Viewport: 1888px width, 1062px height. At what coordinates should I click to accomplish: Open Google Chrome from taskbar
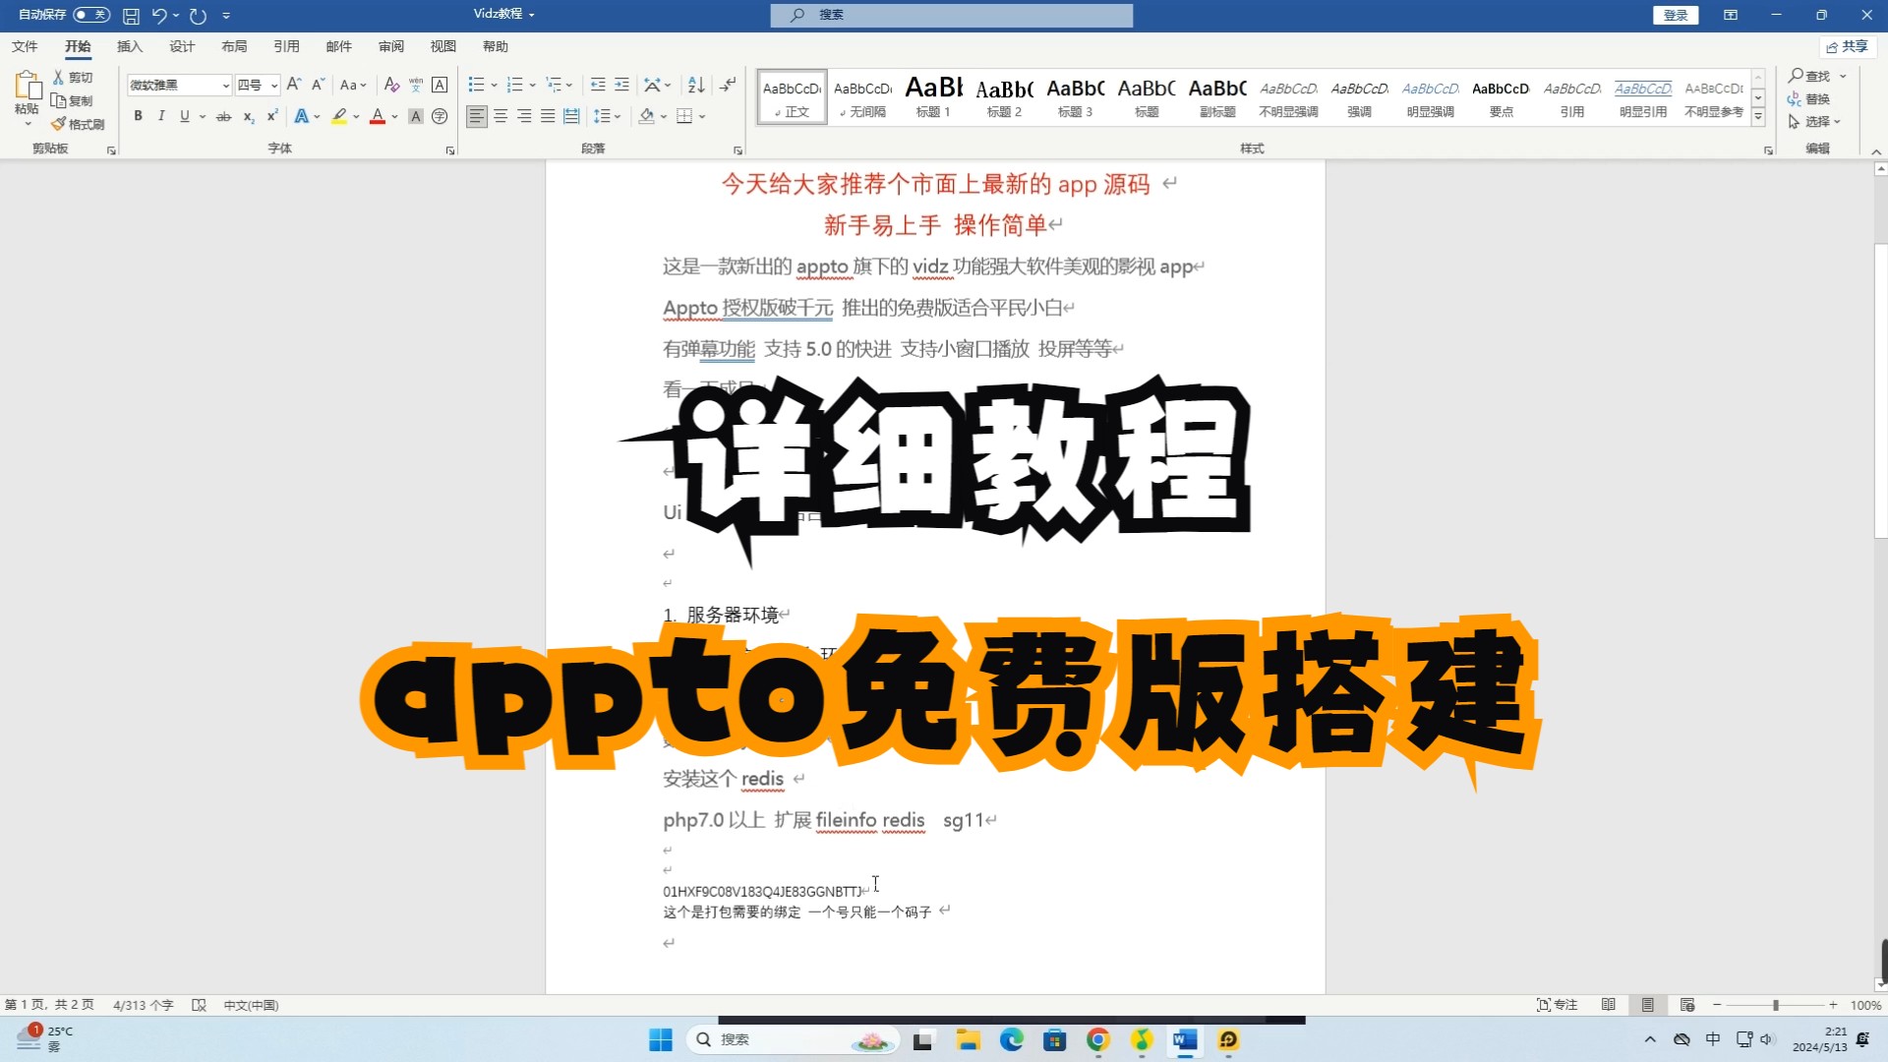point(1098,1039)
